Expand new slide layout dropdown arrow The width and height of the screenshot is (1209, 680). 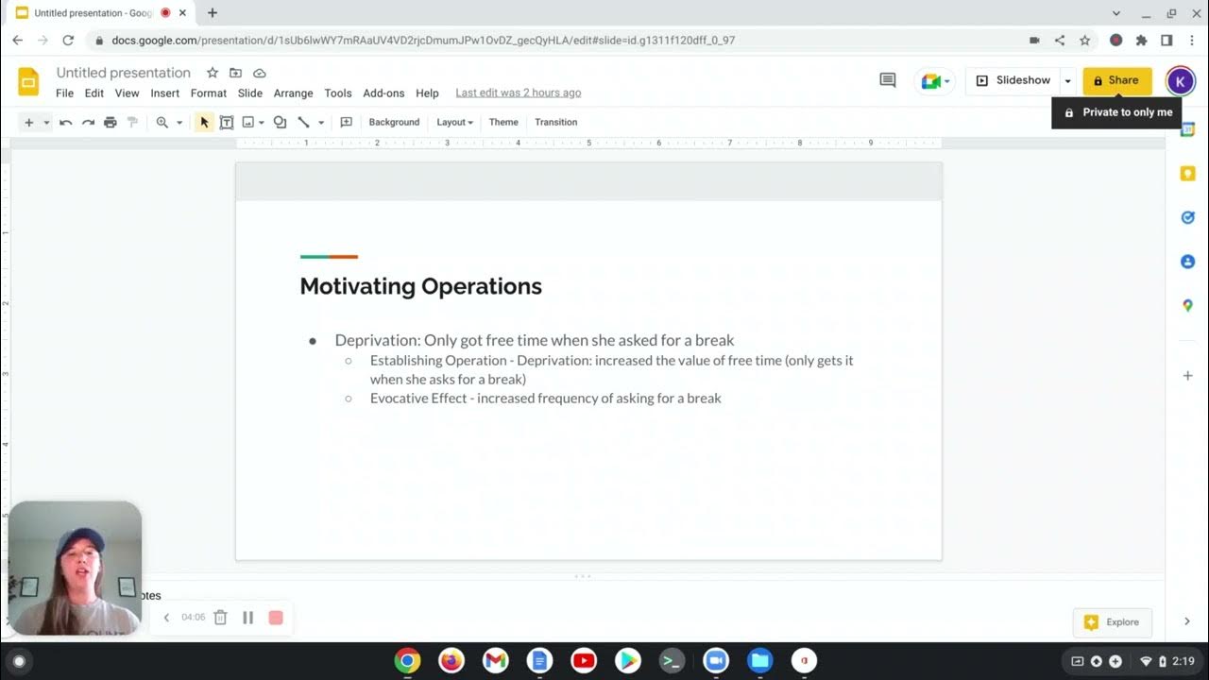tap(46, 123)
